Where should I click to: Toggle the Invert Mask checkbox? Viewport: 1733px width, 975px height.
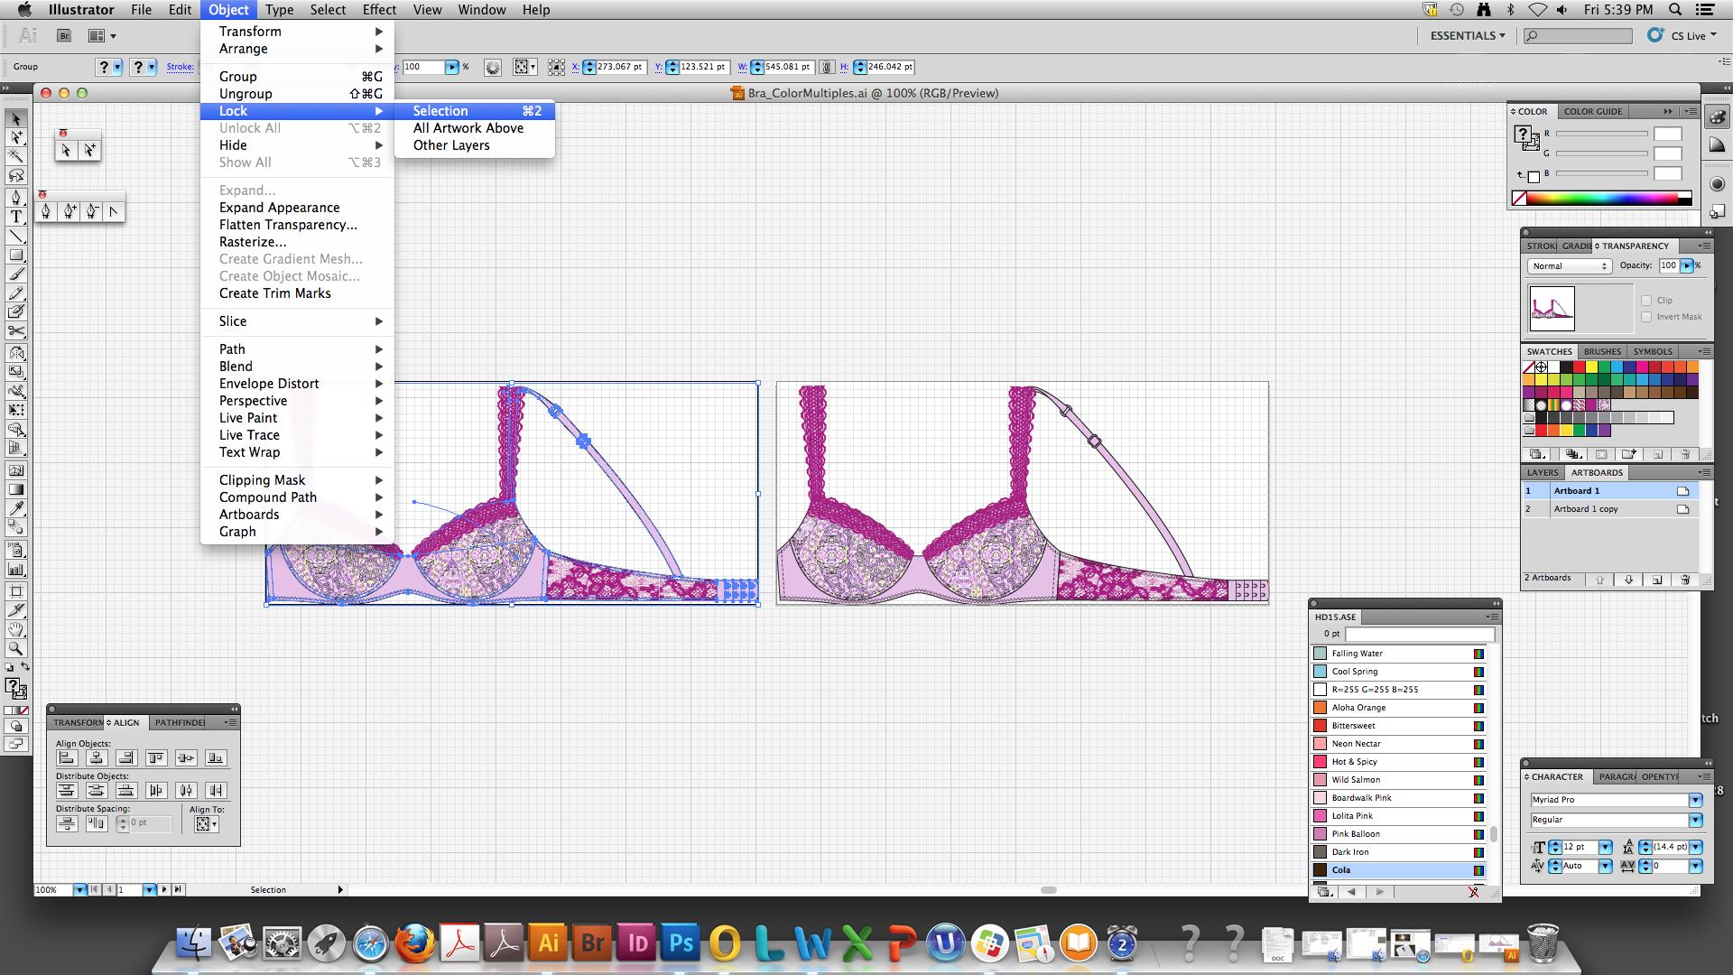click(1646, 317)
